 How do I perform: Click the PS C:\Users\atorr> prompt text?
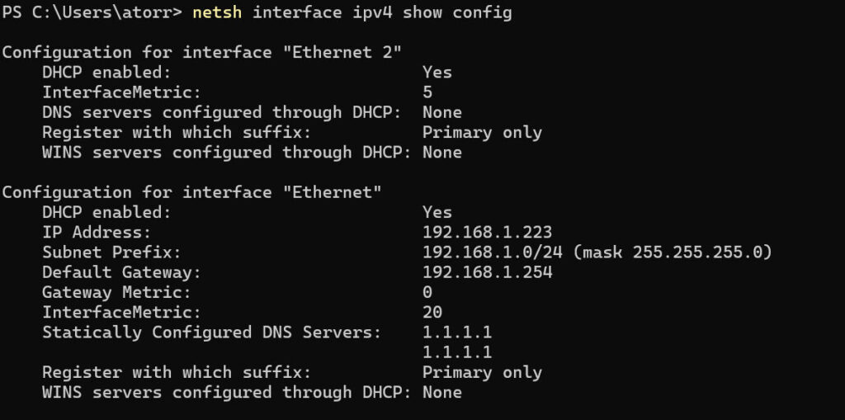[93, 12]
